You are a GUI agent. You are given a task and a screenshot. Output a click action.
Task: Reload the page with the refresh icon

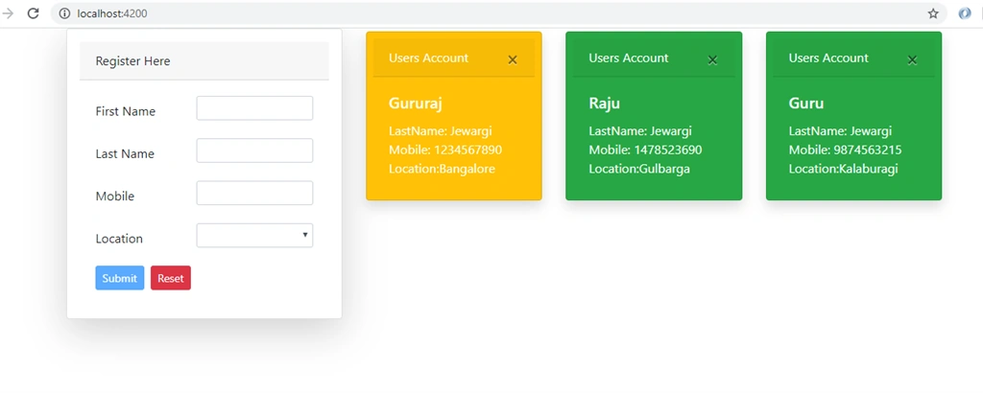click(x=34, y=13)
